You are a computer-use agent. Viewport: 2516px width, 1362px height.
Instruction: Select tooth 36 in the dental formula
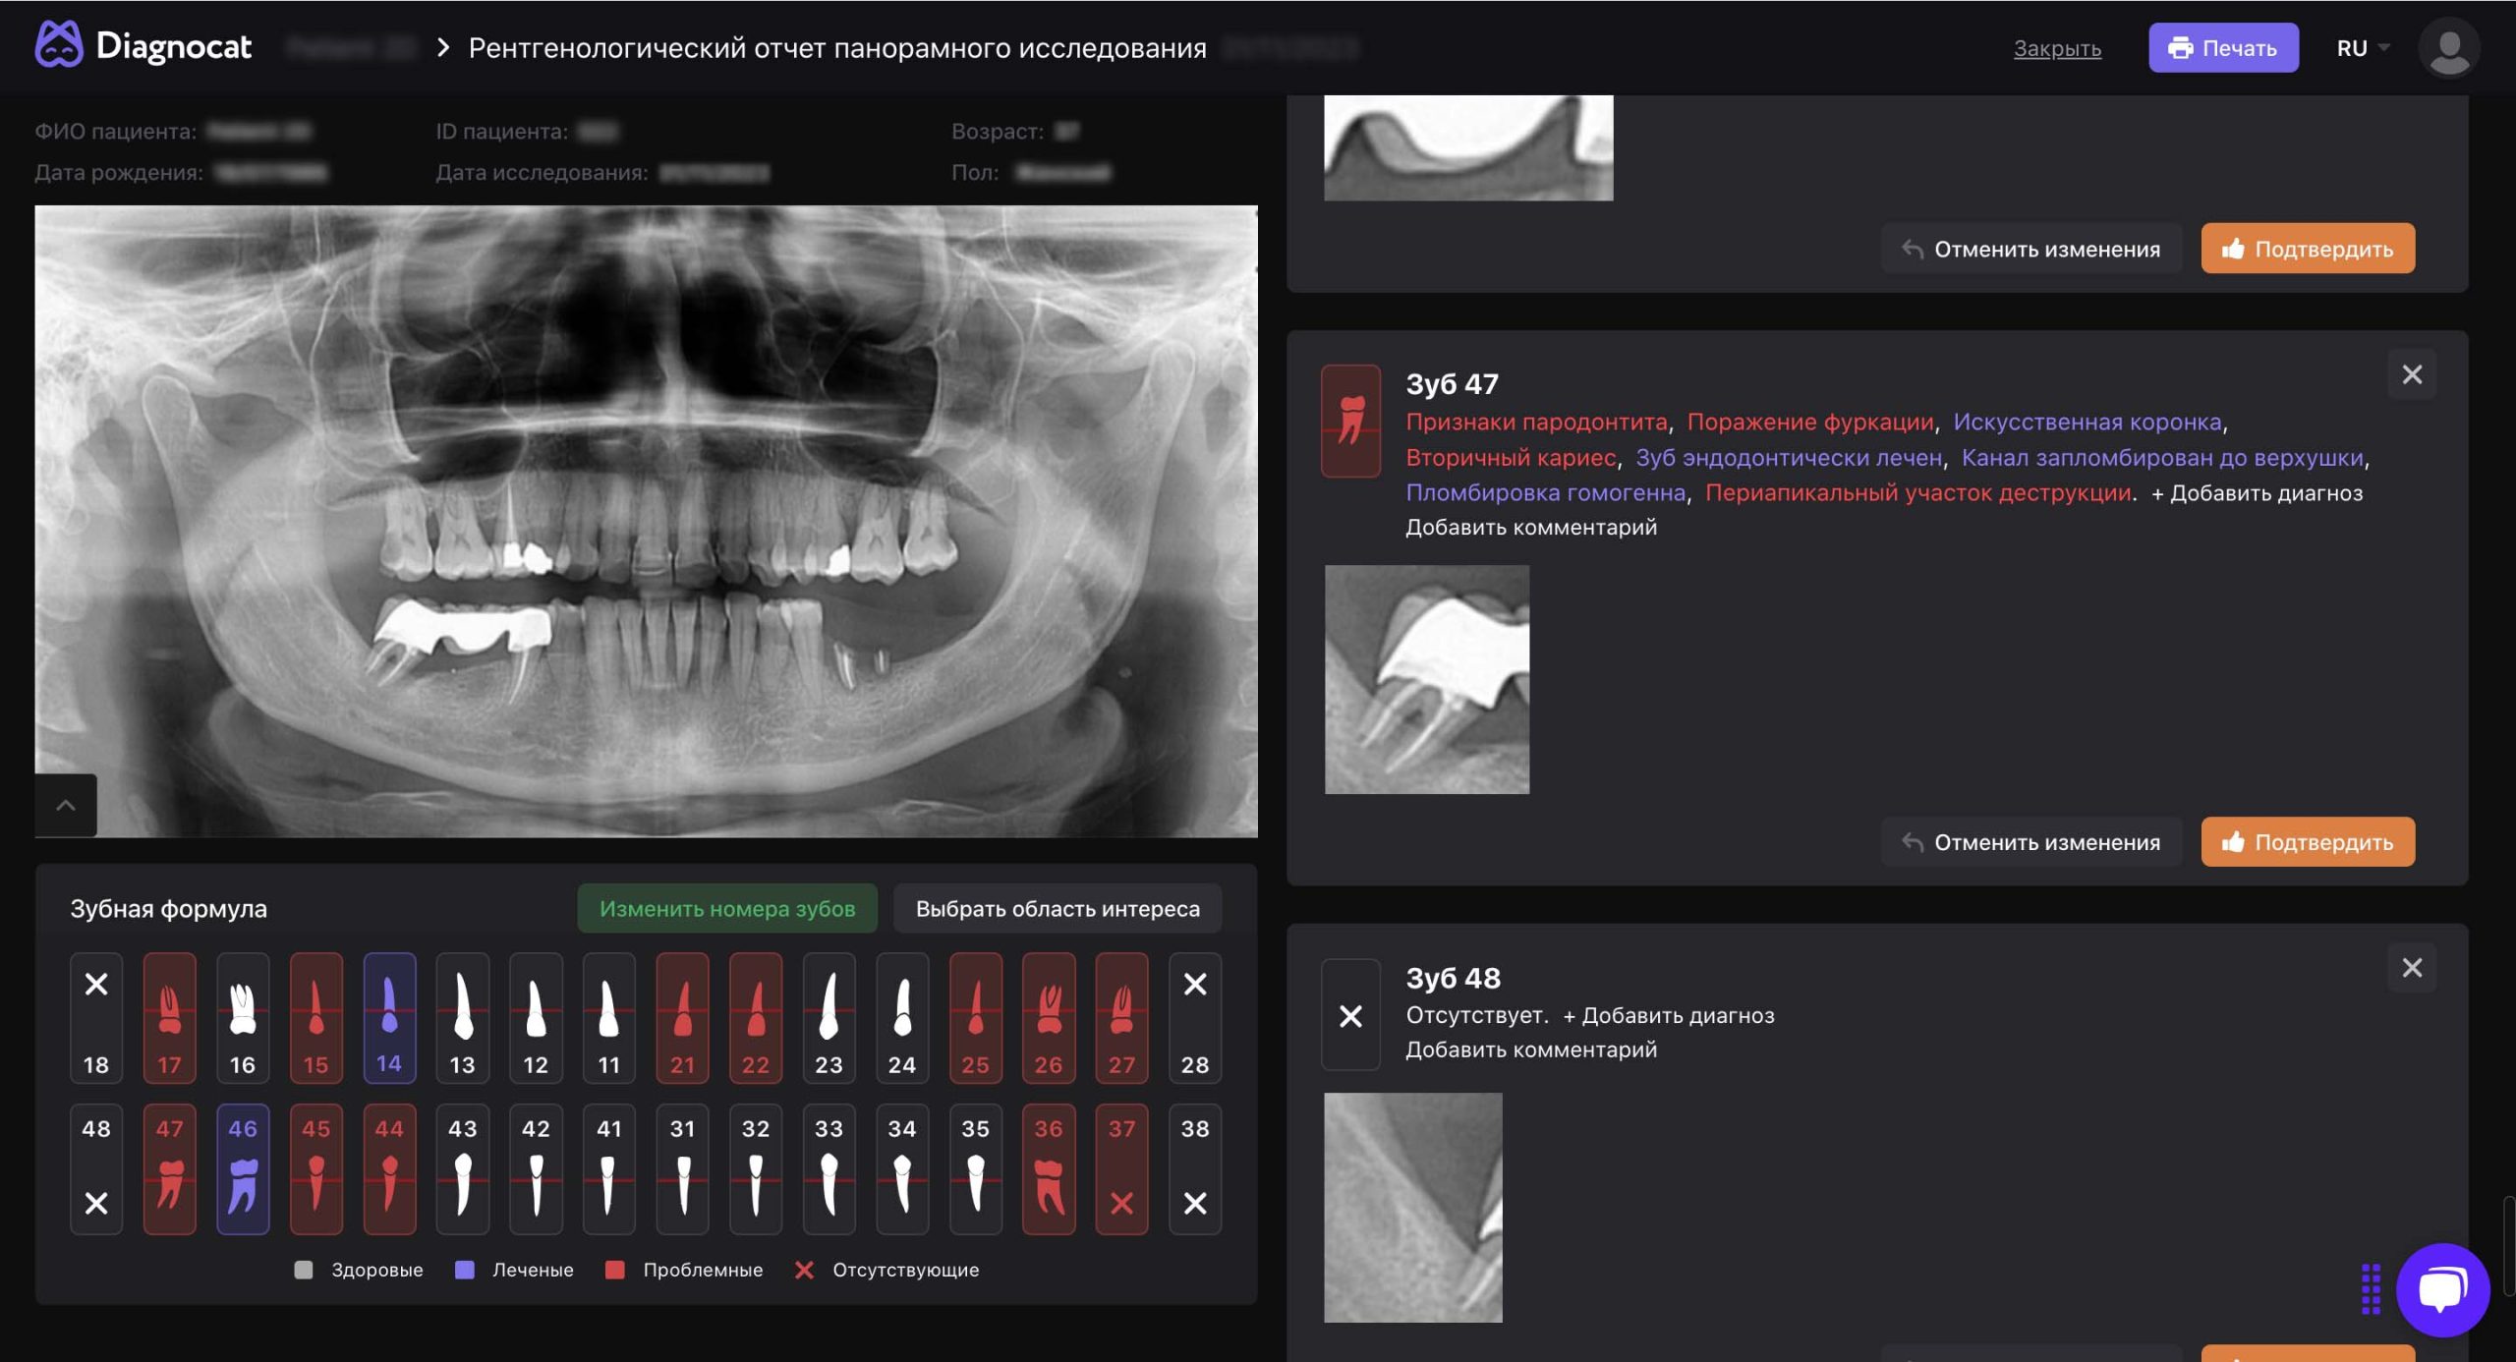pos(1048,1168)
